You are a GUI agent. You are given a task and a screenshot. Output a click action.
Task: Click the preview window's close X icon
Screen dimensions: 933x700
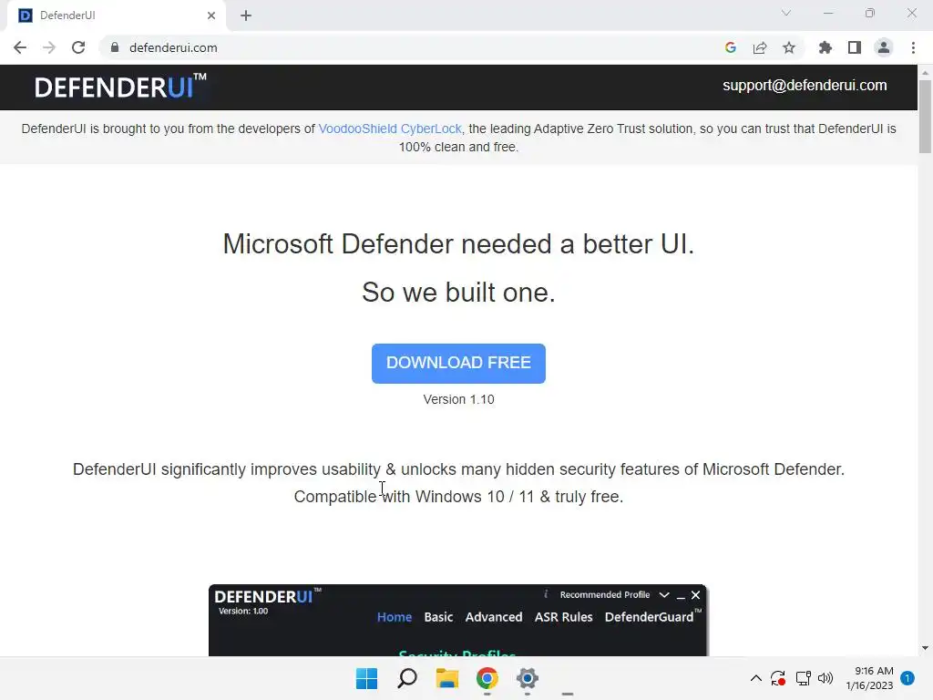point(695,594)
